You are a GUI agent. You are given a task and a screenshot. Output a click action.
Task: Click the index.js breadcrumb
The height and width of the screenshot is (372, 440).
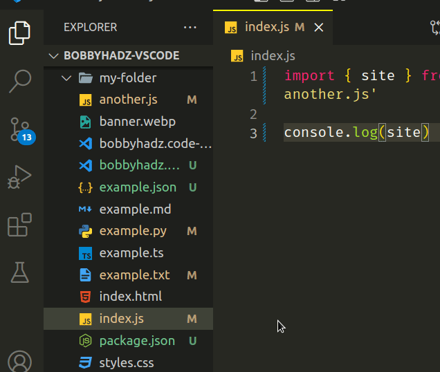[273, 55]
